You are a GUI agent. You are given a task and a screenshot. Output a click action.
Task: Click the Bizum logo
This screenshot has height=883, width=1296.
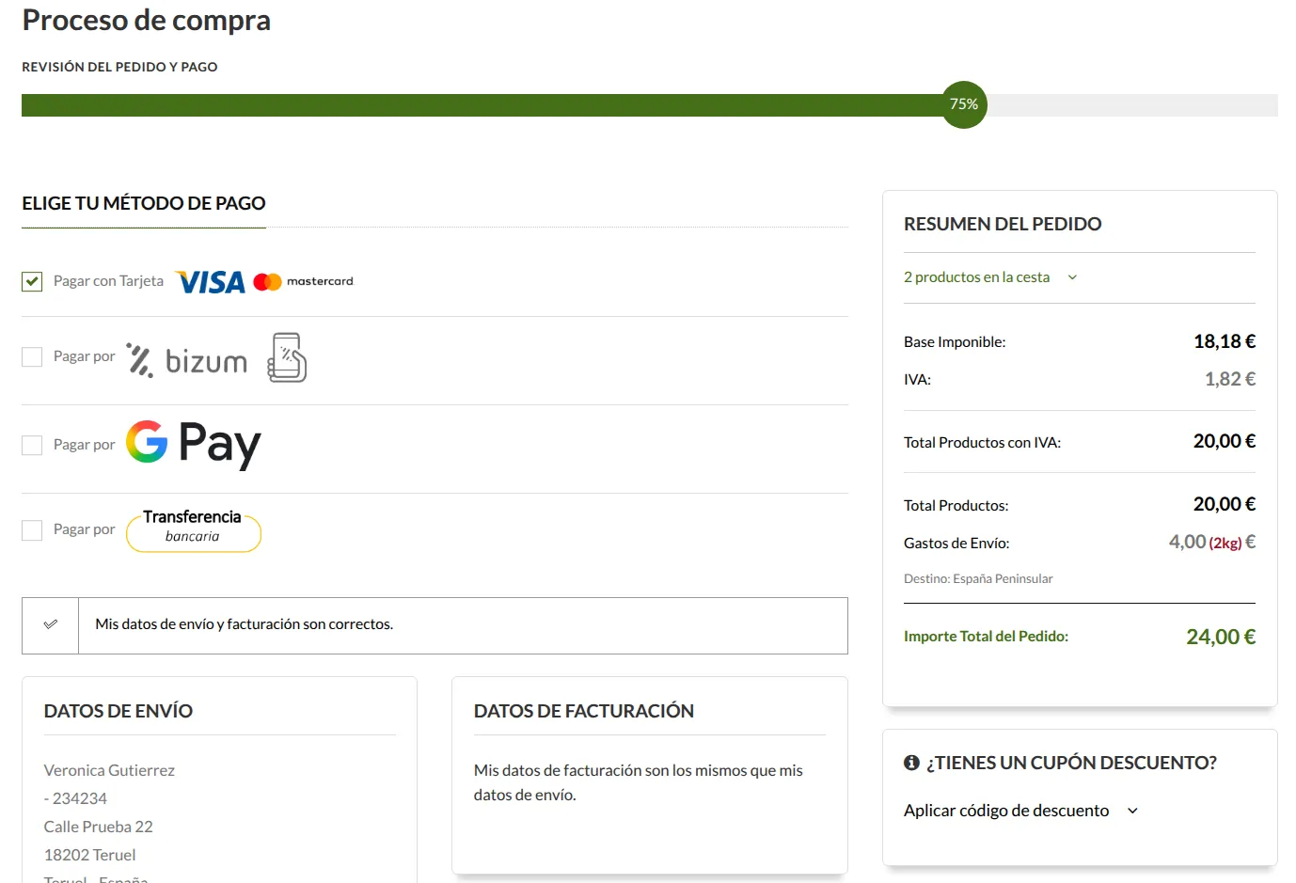187,360
